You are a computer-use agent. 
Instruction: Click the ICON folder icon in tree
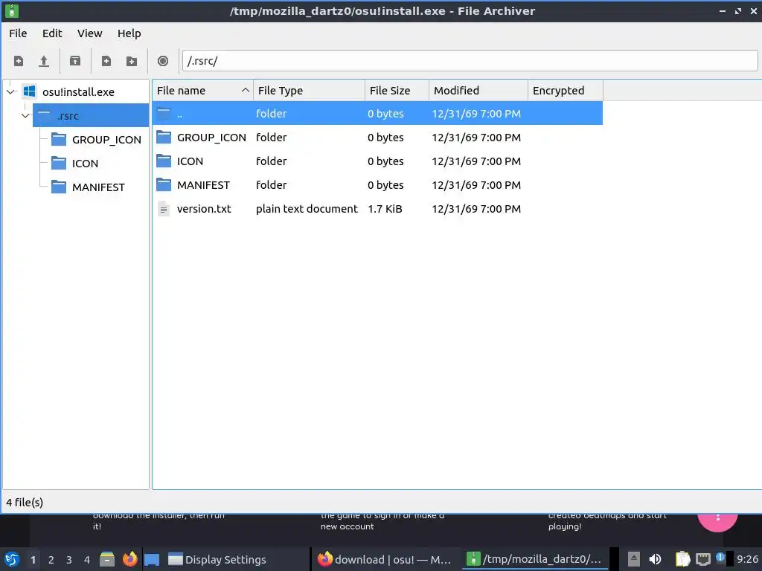click(x=59, y=163)
